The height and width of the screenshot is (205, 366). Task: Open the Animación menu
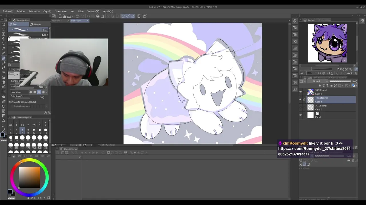coord(34,11)
